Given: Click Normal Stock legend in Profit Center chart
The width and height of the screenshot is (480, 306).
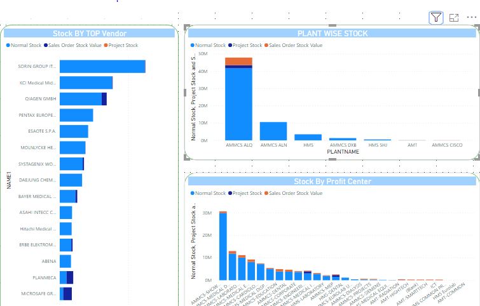Looking at the screenshot, I should tap(208, 193).
